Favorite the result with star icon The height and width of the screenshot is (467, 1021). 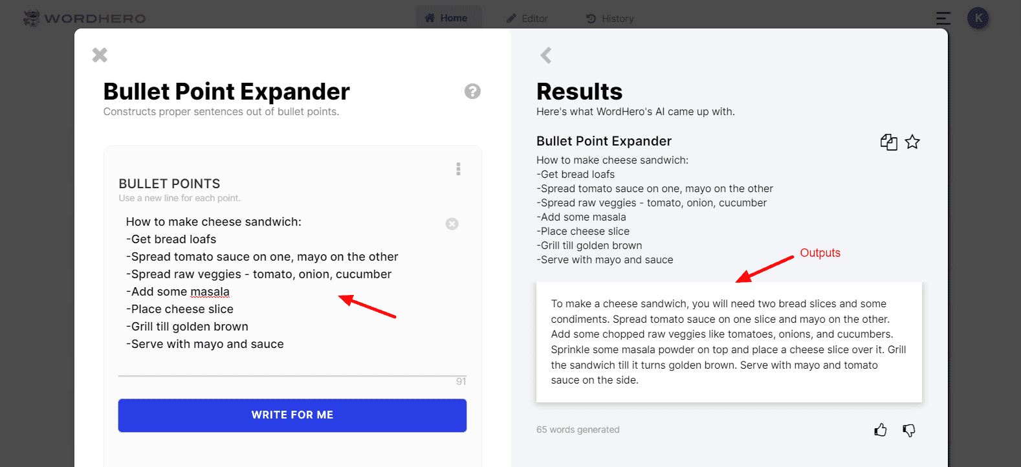coord(912,142)
